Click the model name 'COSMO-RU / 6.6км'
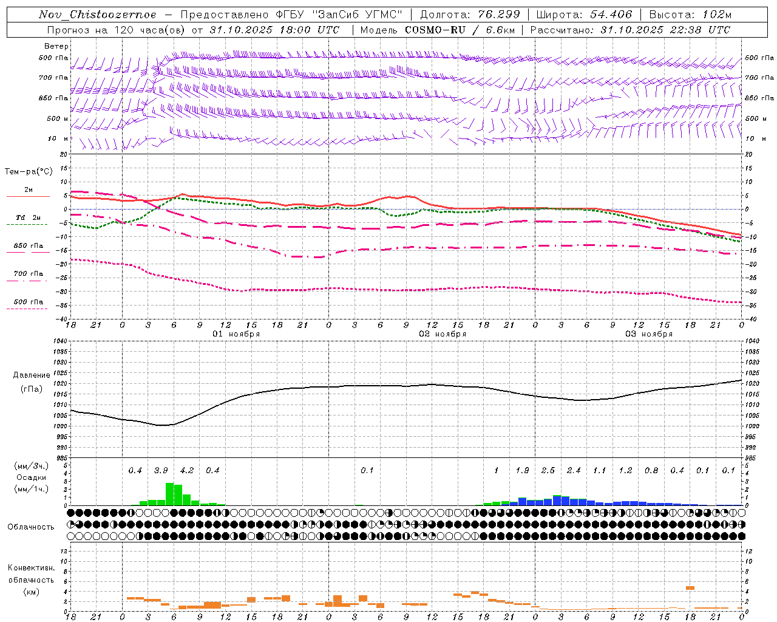 [x=459, y=30]
